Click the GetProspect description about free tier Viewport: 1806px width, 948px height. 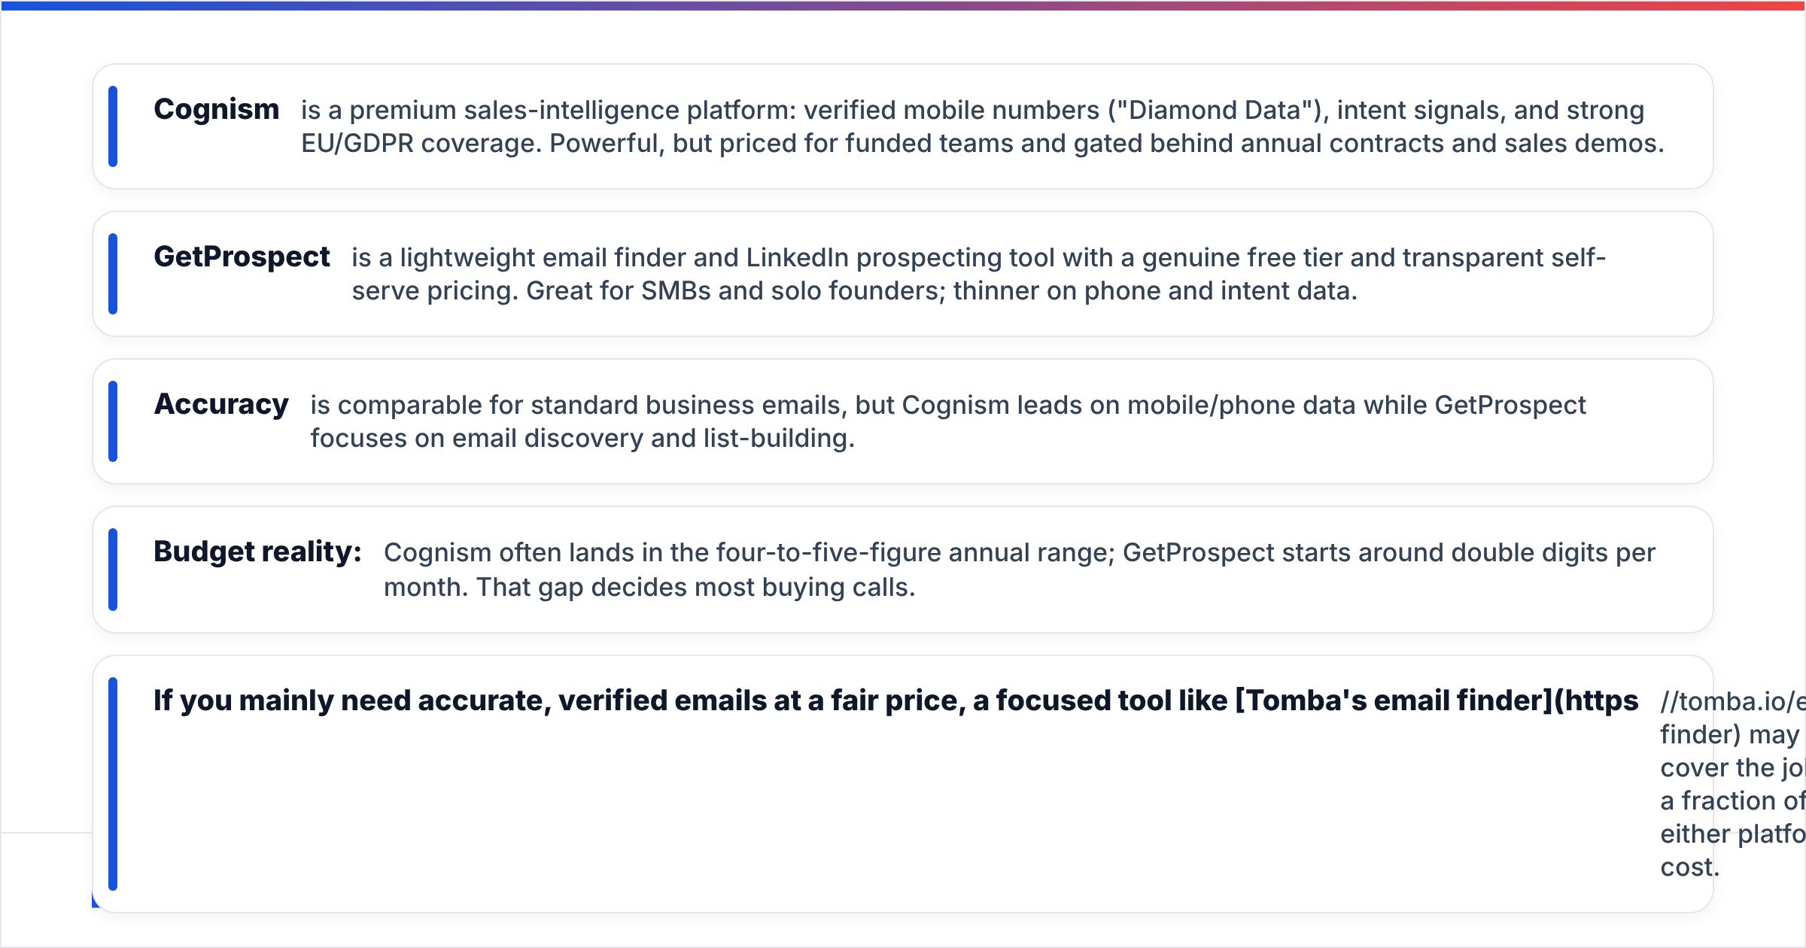tap(978, 274)
